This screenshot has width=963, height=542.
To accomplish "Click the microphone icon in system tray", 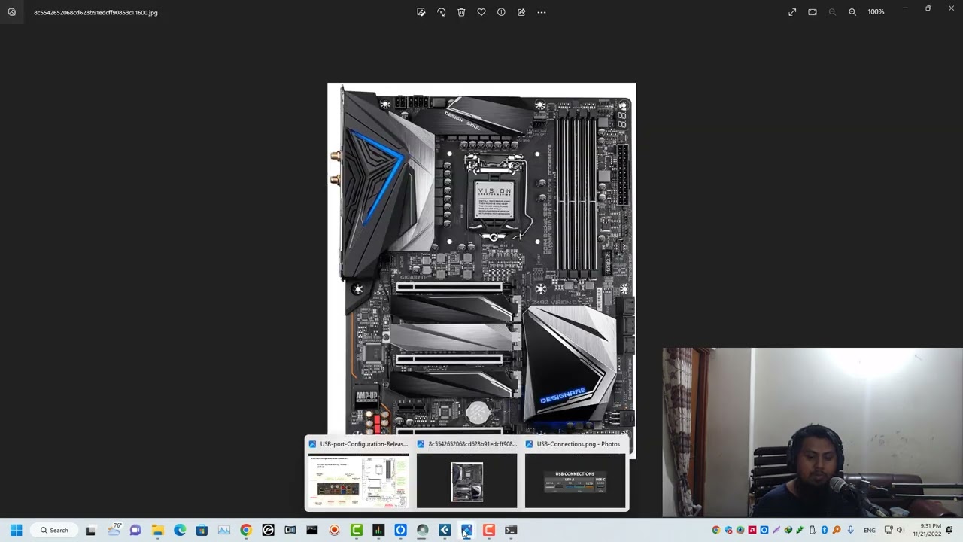I will [850, 530].
